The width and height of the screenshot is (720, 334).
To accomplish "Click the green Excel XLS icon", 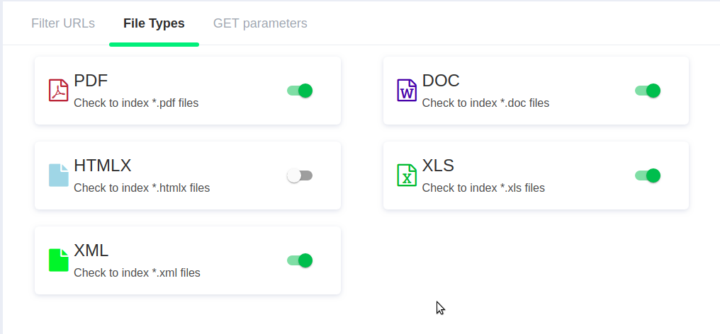I will click(x=407, y=175).
